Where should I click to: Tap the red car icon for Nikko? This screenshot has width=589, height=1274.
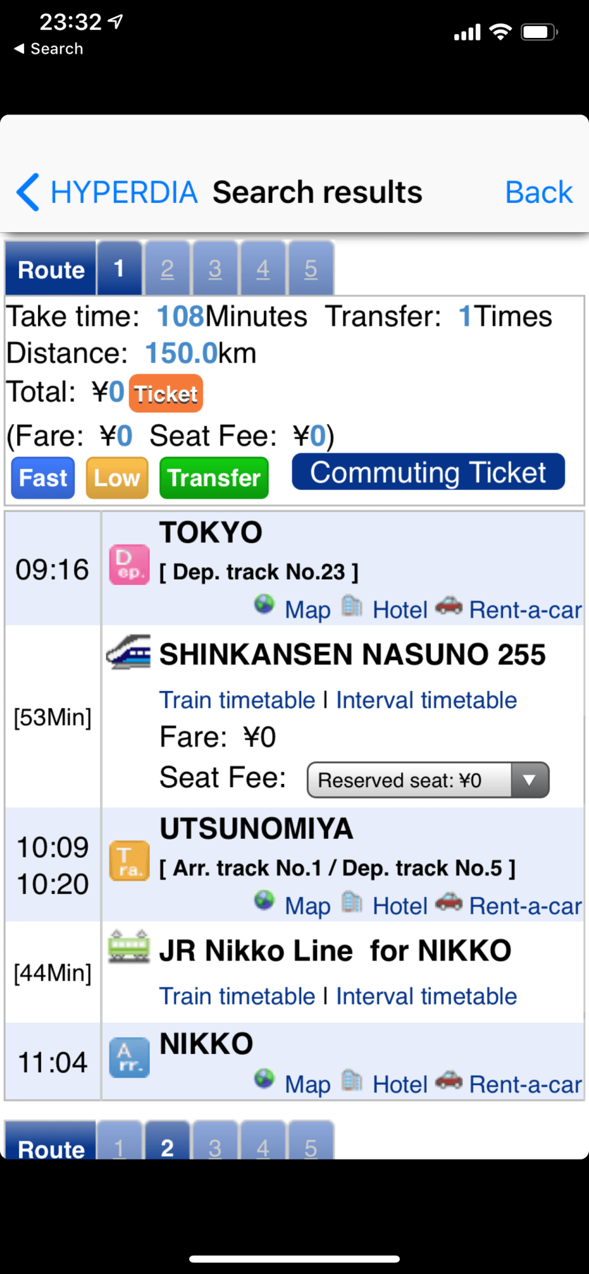449,1078
